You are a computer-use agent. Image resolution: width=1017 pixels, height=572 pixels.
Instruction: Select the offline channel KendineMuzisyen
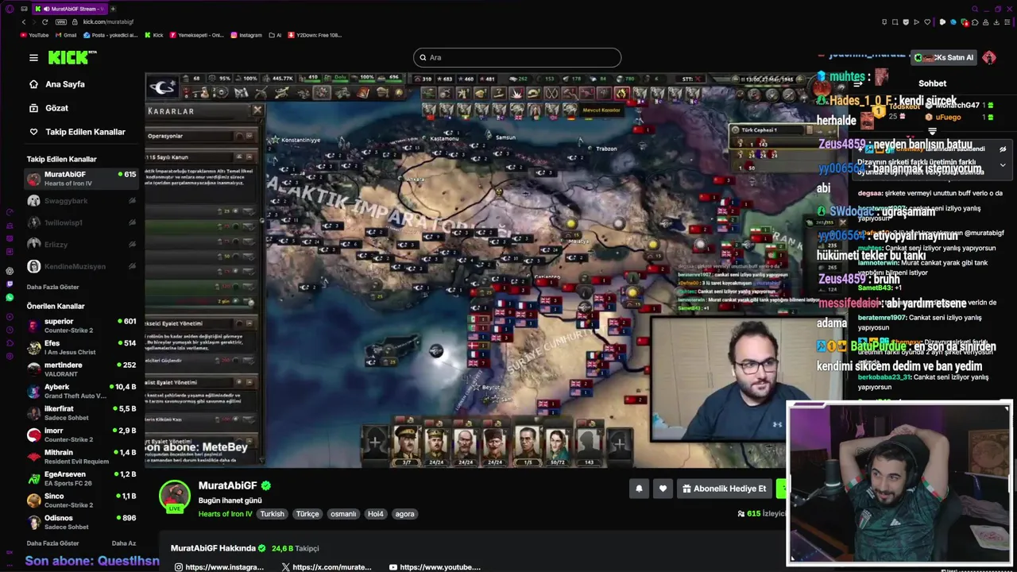(x=82, y=266)
